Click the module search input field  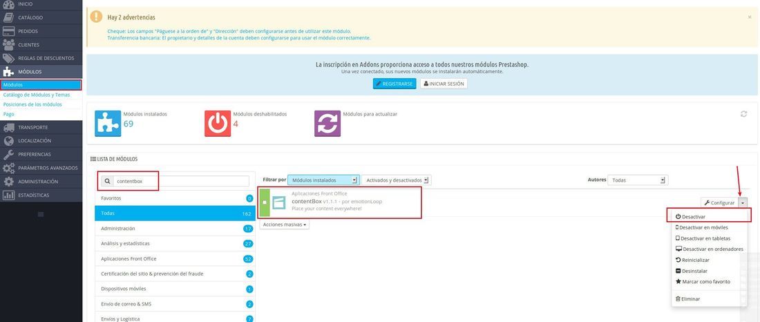pos(181,181)
